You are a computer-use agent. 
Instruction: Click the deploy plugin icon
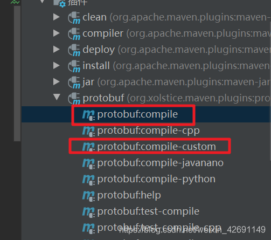tap(74, 50)
